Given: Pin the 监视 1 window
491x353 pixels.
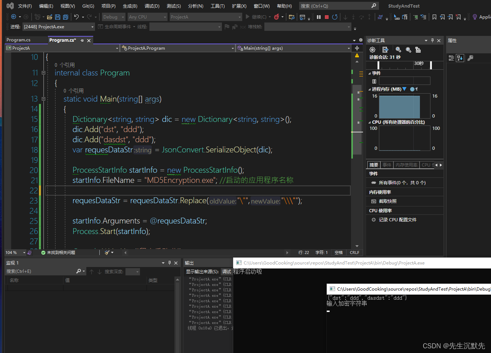Looking at the screenshot, I should click(x=170, y=263).
